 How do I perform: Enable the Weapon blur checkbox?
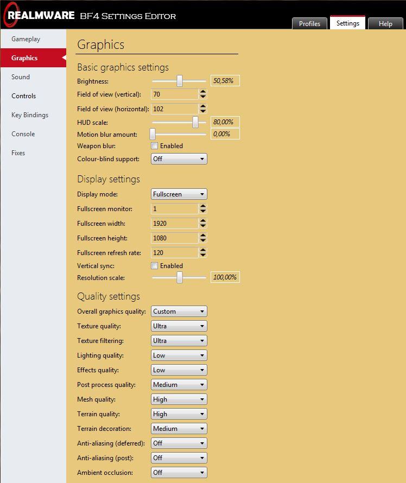click(154, 145)
